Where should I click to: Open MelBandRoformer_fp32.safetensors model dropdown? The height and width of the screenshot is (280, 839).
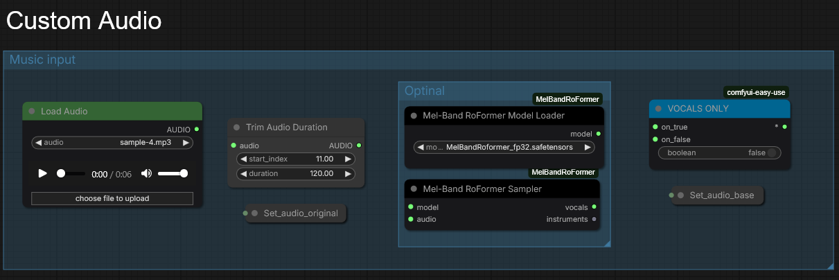(504, 147)
